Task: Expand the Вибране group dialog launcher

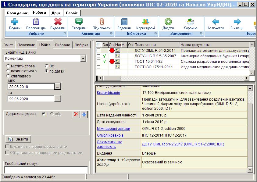Action: click(x=65, y=34)
